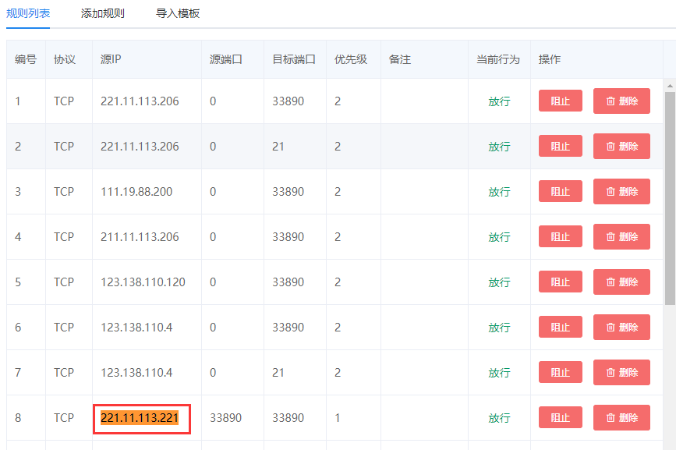The image size is (676, 450).
Task: Delete rule 8 with 删除 button
Action: click(x=621, y=418)
